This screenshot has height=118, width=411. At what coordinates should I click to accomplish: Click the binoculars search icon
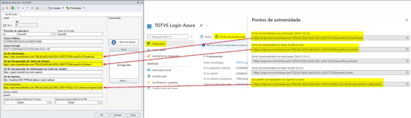(37, 8)
